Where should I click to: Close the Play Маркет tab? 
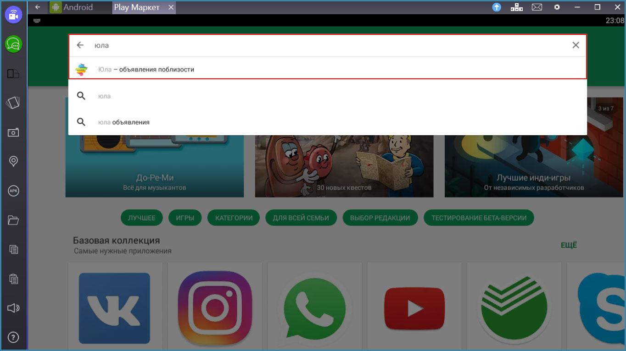tap(171, 7)
